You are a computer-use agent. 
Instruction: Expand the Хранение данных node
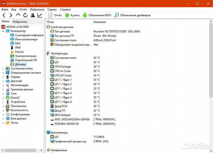(3, 90)
